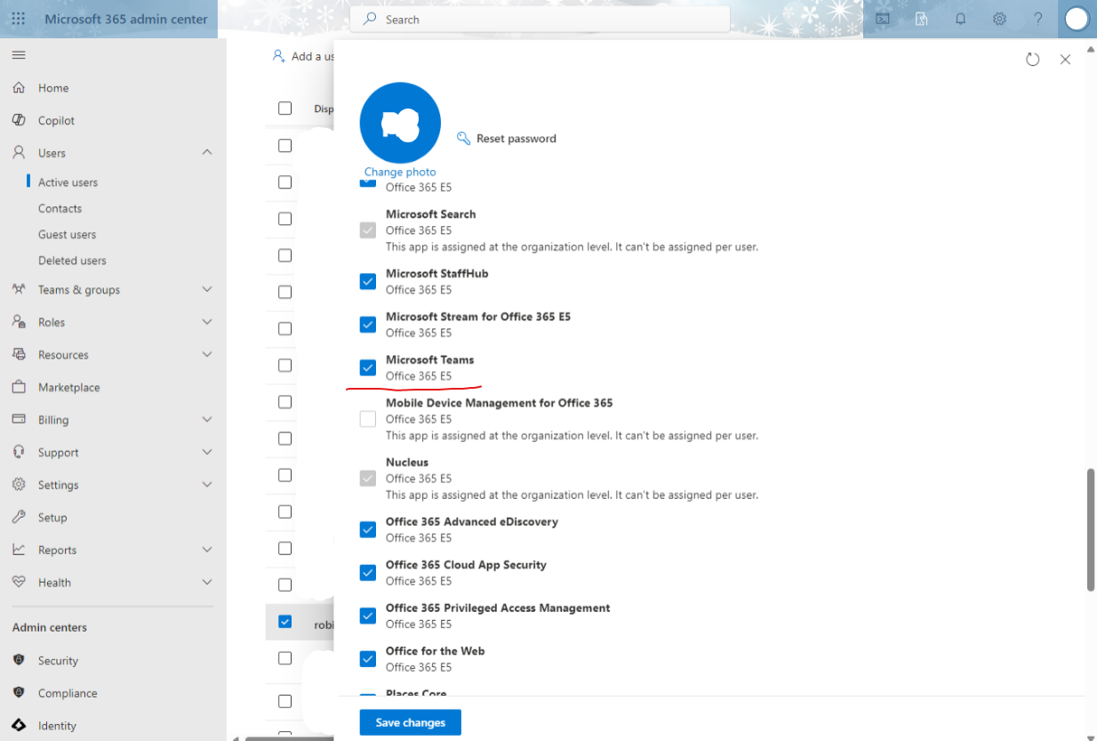Click the account profile avatar in header
Viewport: 1097px width, 741px height.
[x=1077, y=19]
